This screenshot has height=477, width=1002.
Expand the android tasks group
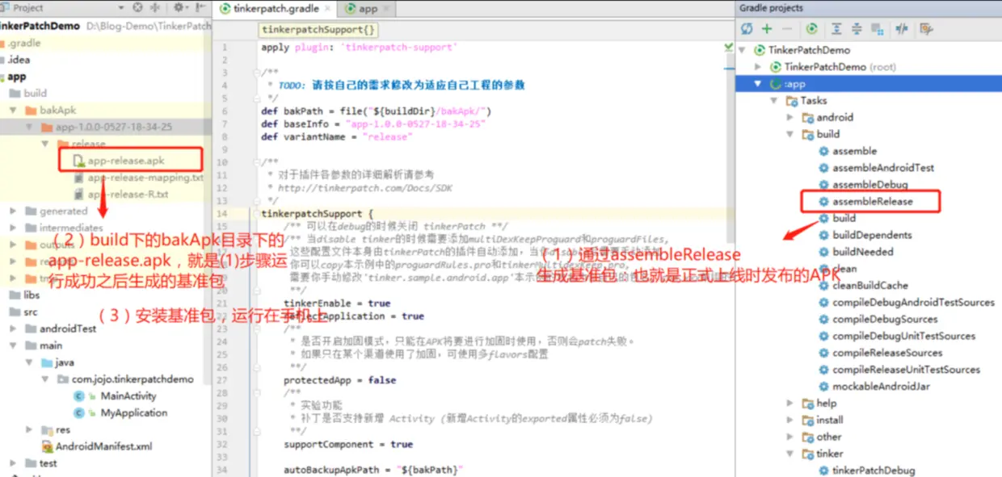click(x=790, y=118)
